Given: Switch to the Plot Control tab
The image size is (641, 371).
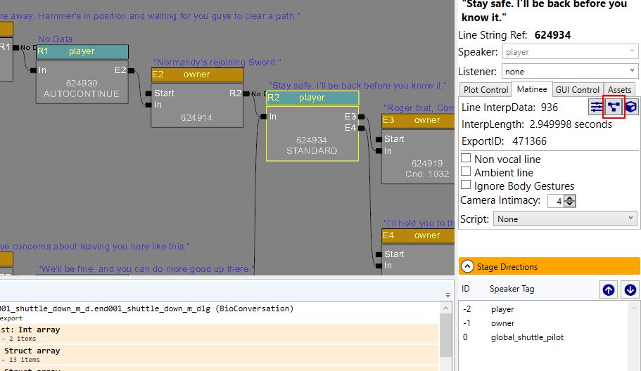Looking at the screenshot, I should pos(485,89).
